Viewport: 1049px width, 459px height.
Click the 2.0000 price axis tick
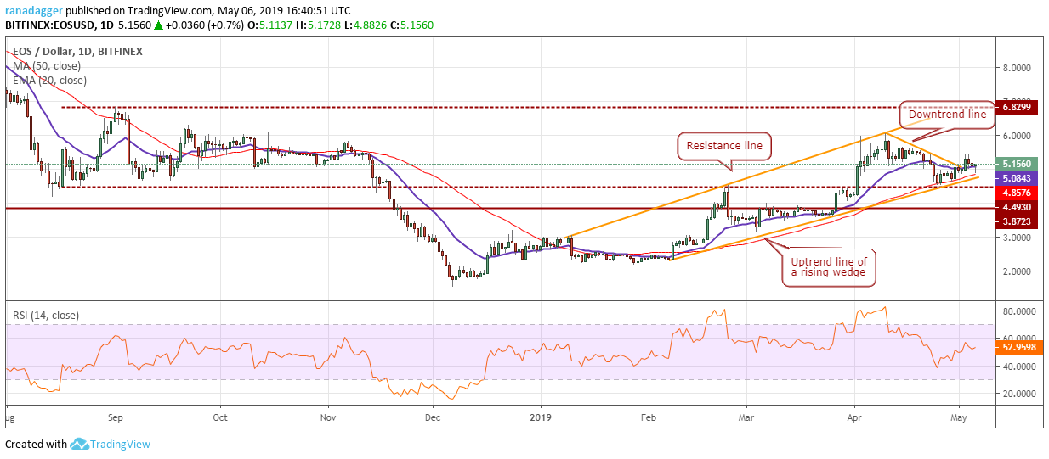point(1019,271)
